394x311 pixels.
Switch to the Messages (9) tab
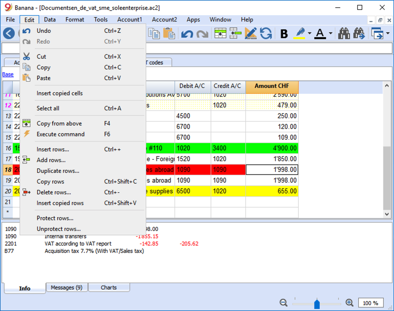click(x=66, y=288)
